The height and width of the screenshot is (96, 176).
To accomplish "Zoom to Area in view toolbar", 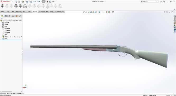I will point(86,12).
